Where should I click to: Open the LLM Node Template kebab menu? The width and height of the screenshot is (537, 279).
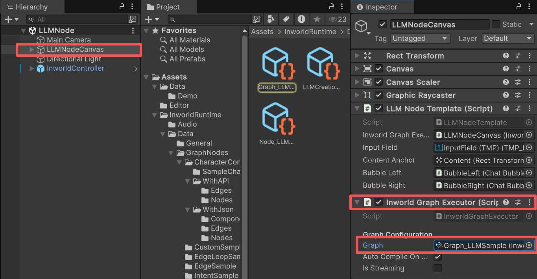530,108
